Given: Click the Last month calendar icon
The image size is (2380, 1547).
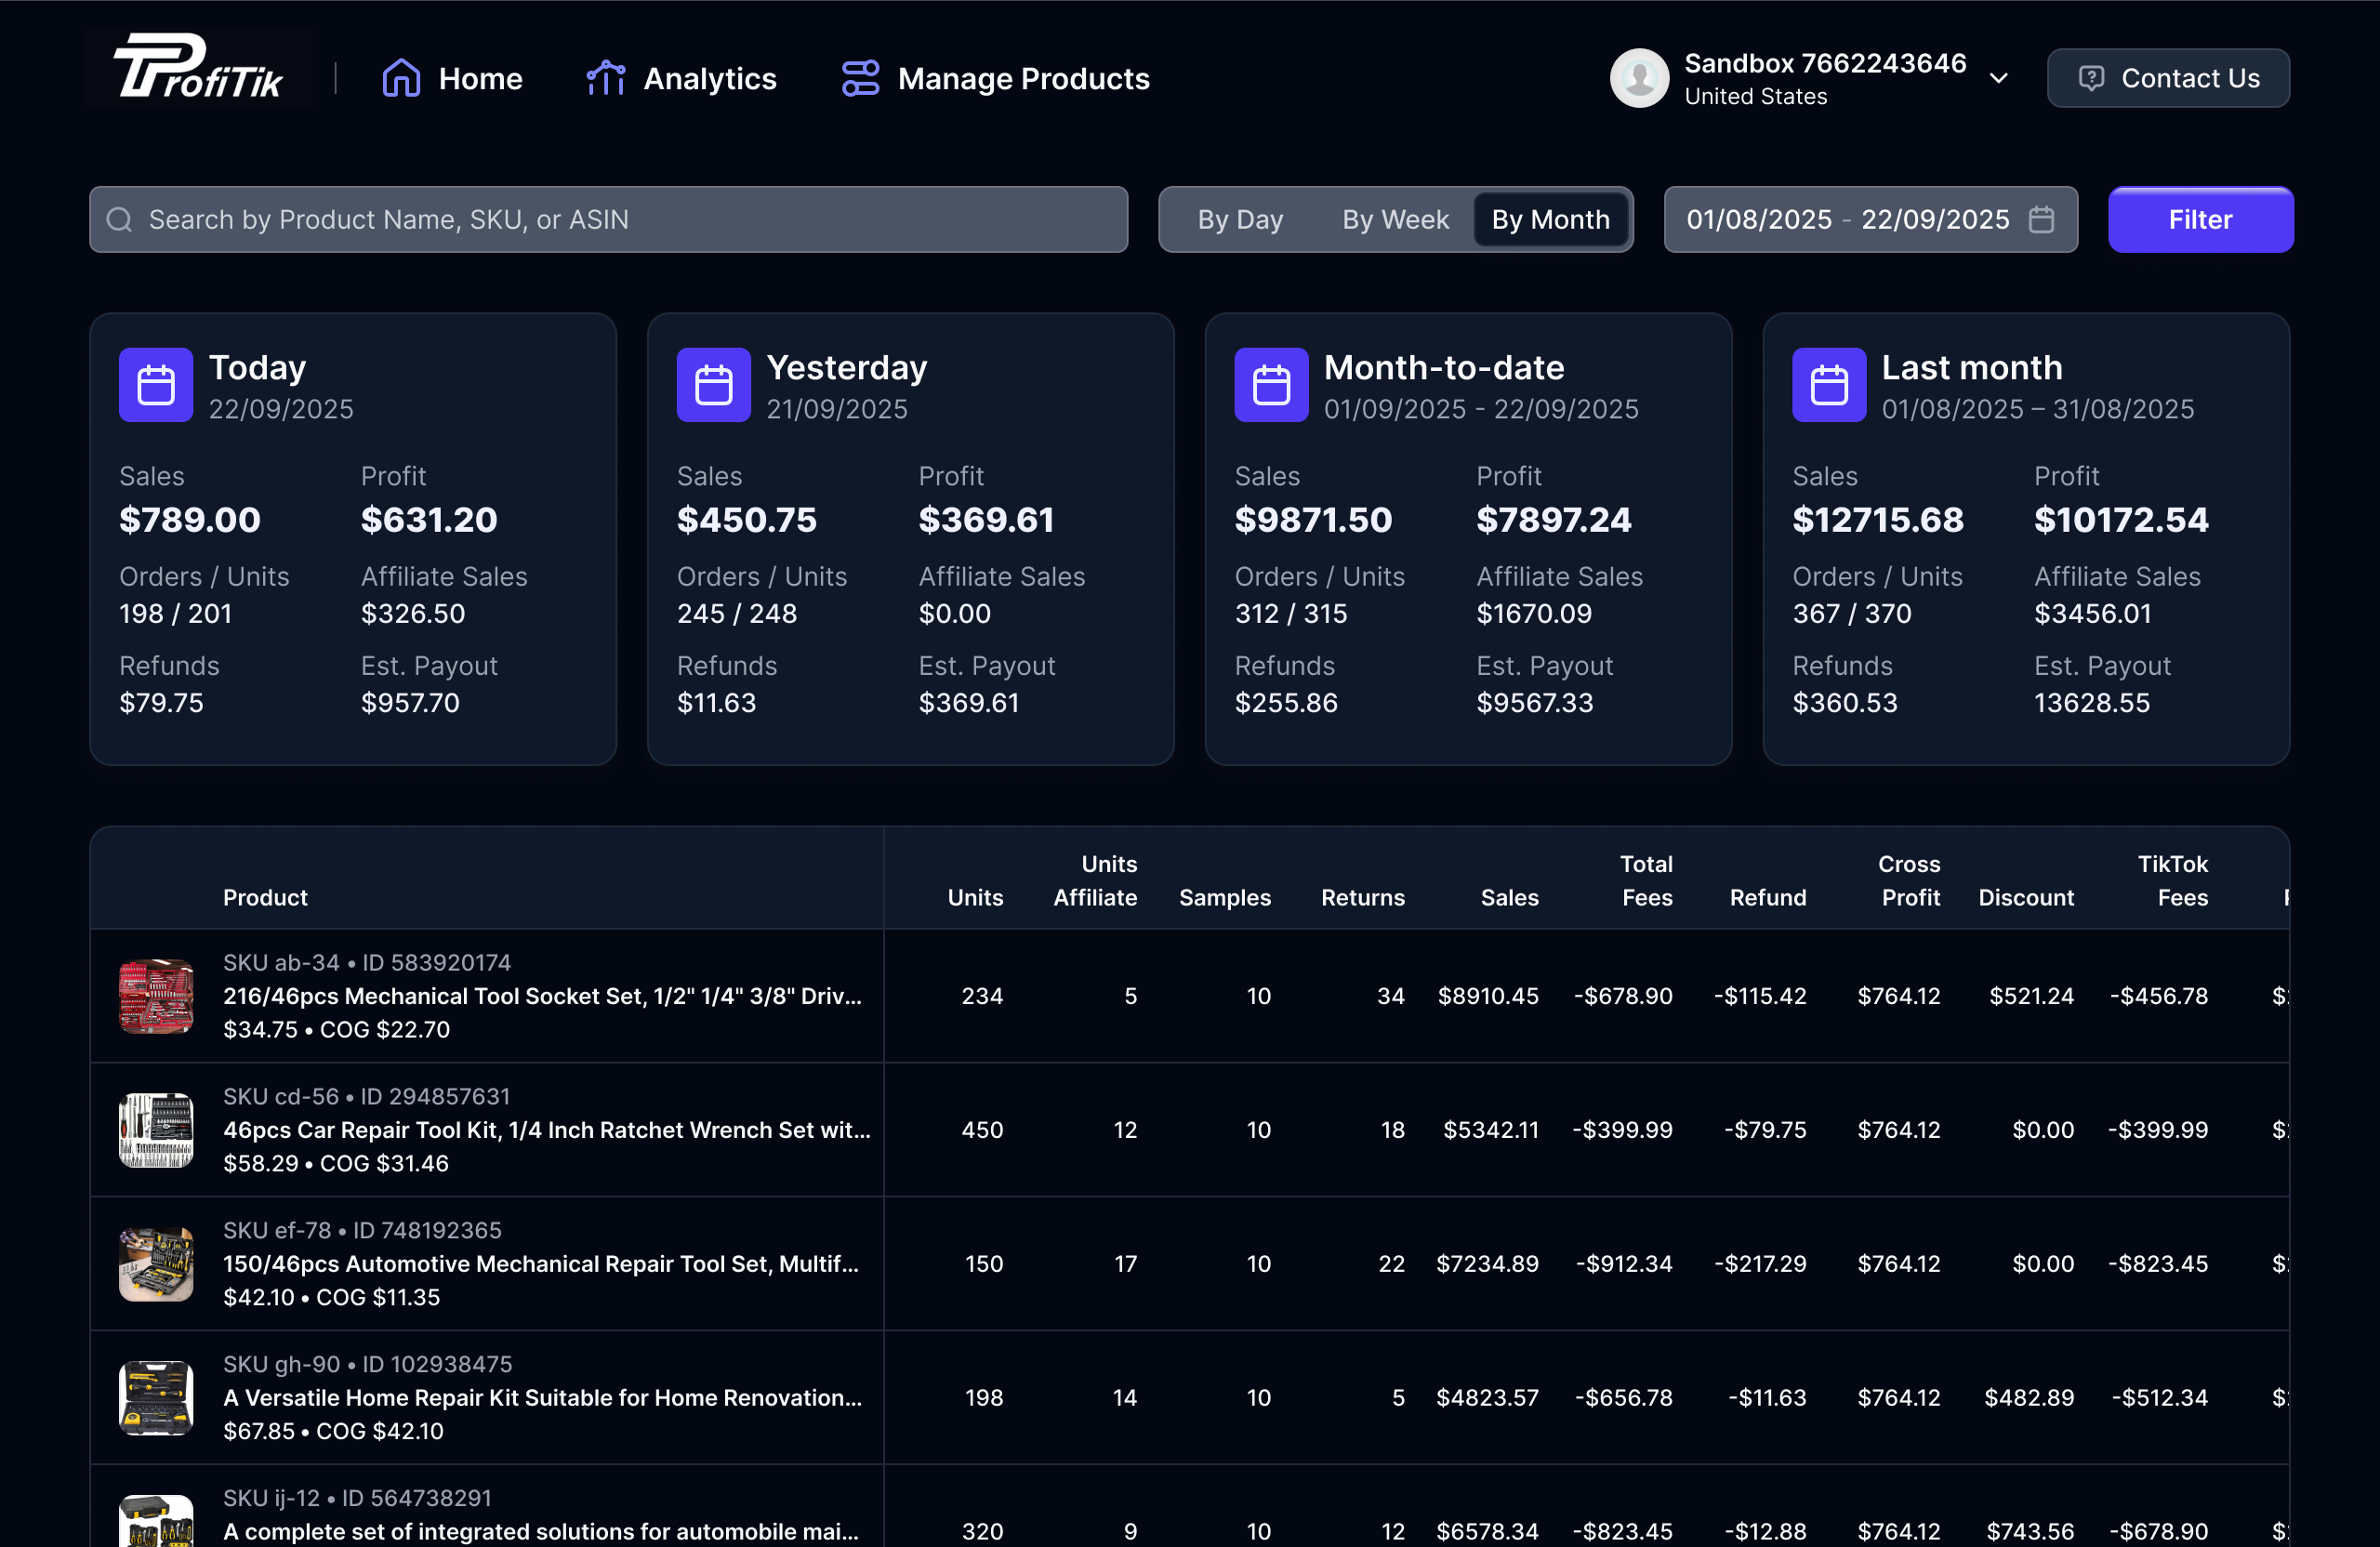Looking at the screenshot, I should [1828, 385].
